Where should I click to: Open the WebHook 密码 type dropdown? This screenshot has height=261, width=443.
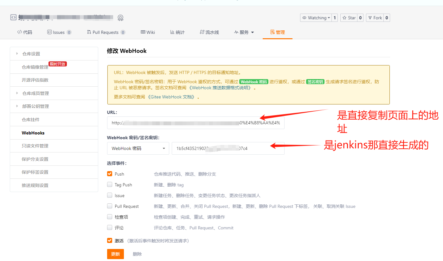click(x=138, y=148)
